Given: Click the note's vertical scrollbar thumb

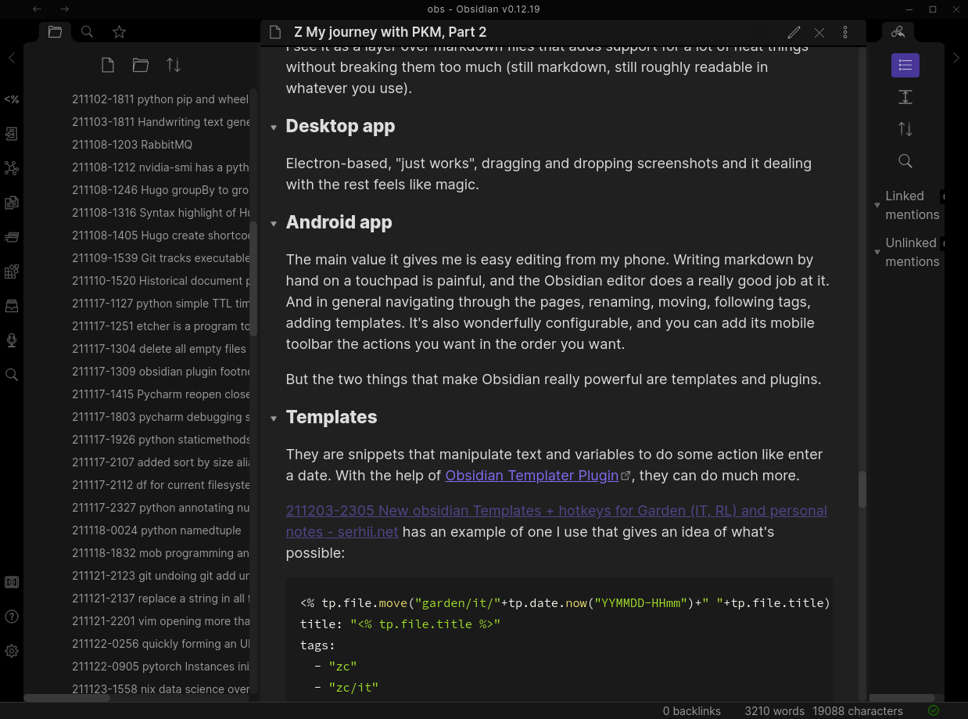Looking at the screenshot, I should [x=862, y=489].
